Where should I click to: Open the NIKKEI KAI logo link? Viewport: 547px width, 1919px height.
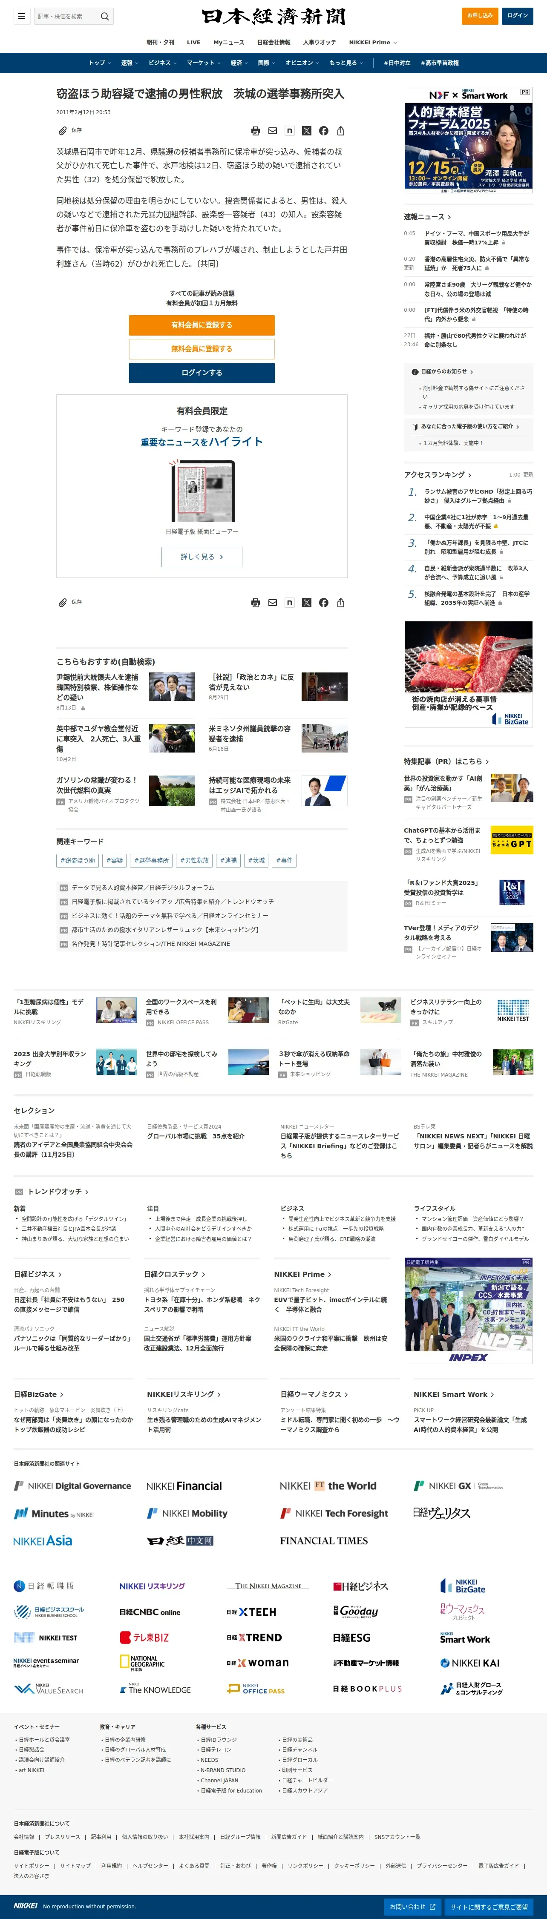[469, 1663]
